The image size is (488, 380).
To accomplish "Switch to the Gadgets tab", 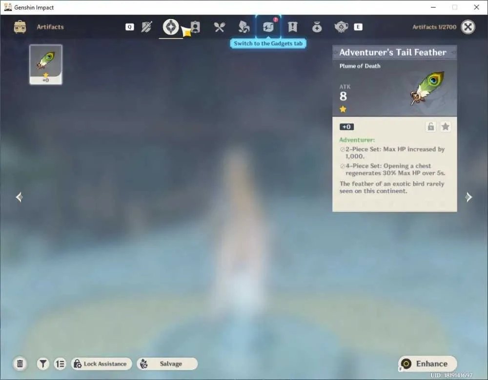I will click(x=268, y=27).
